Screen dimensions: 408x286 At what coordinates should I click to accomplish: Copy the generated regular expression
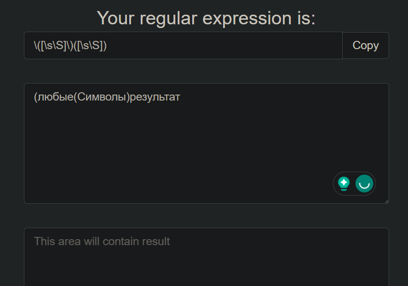click(x=365, y=45)
